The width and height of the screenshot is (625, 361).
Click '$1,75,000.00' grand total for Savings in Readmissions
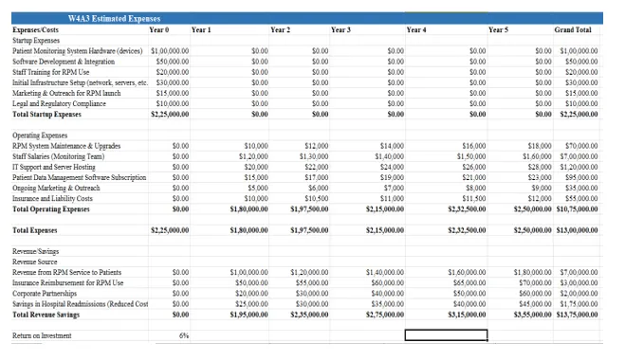(x=579, y=304)
